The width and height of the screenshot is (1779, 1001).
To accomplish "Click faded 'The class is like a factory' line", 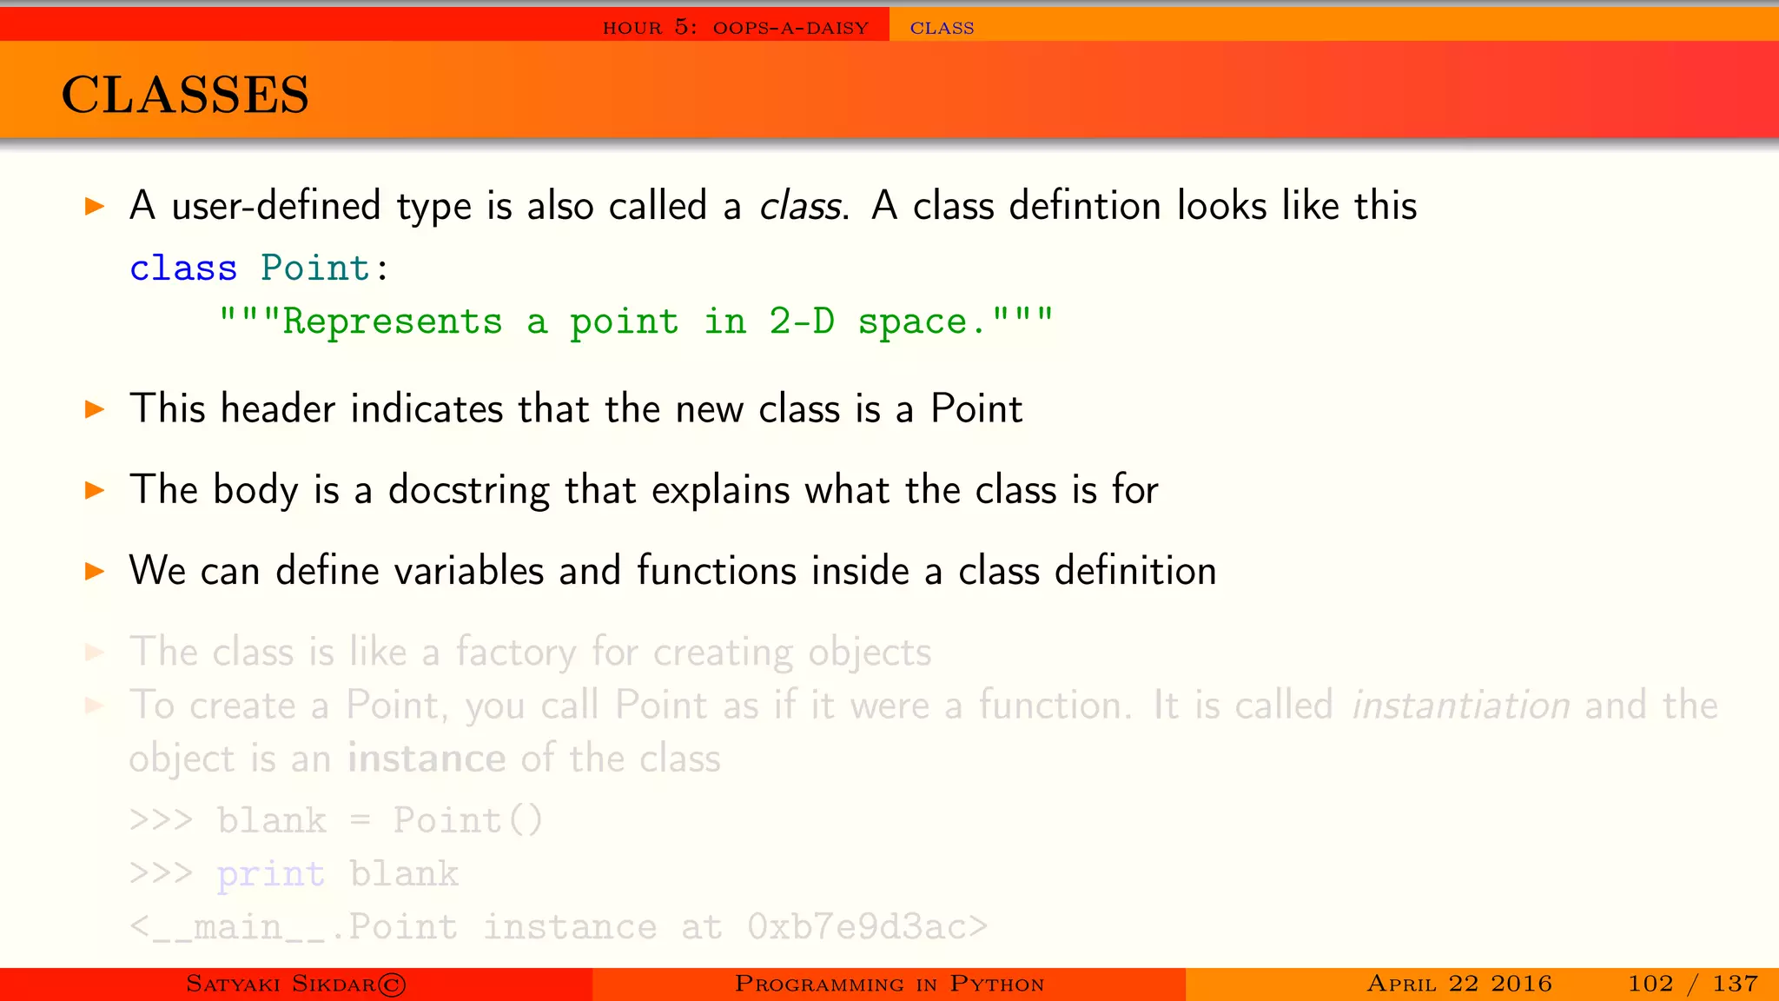I will pos(530,652).
